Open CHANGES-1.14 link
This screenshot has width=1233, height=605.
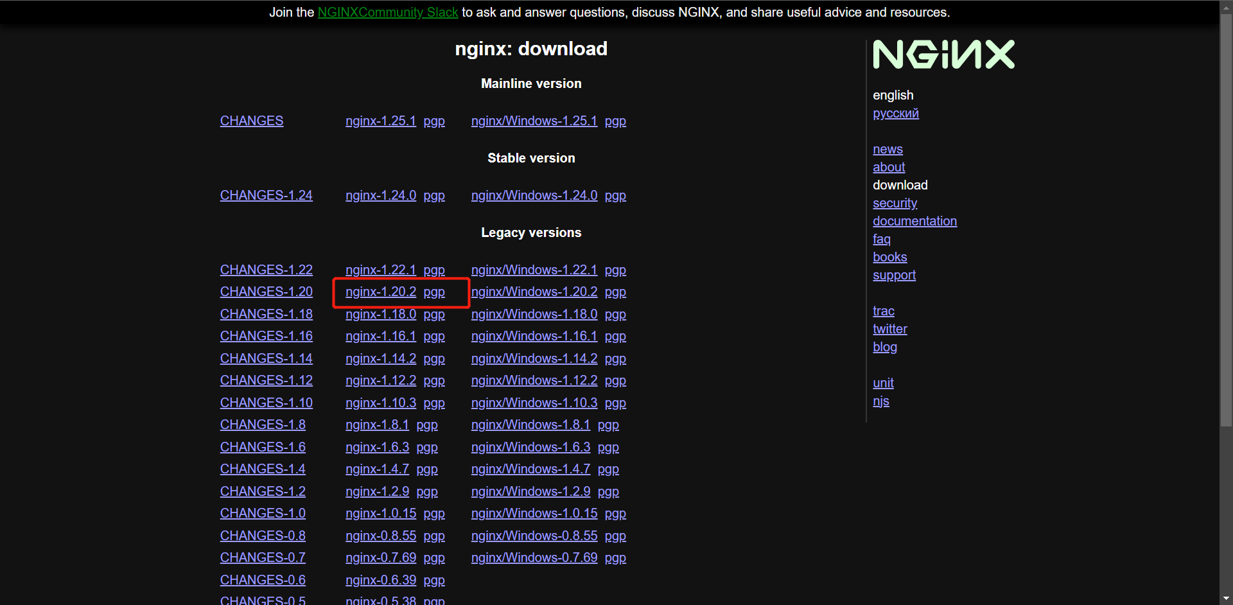pyautogui.click(x=267, y=358)
